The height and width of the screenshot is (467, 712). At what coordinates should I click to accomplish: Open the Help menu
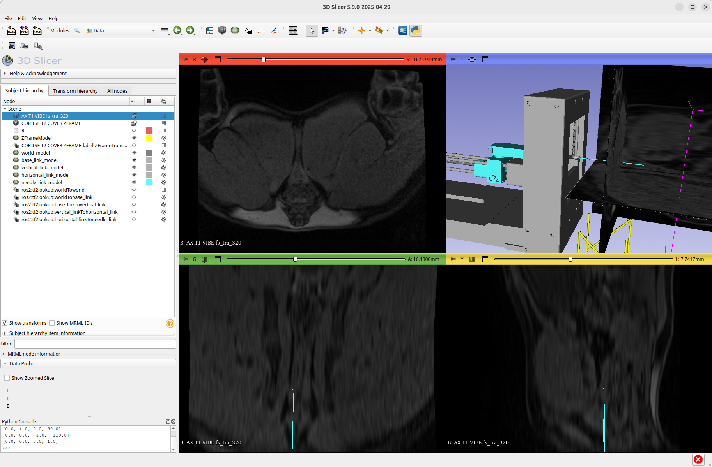click(53, 19)
